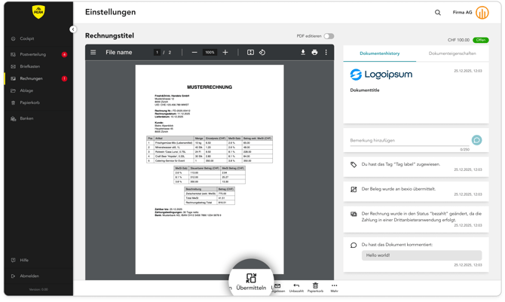Click the Papierkorb button in bottom bar
The height and width of the screenshot is (302, 505).
[315, 288]
